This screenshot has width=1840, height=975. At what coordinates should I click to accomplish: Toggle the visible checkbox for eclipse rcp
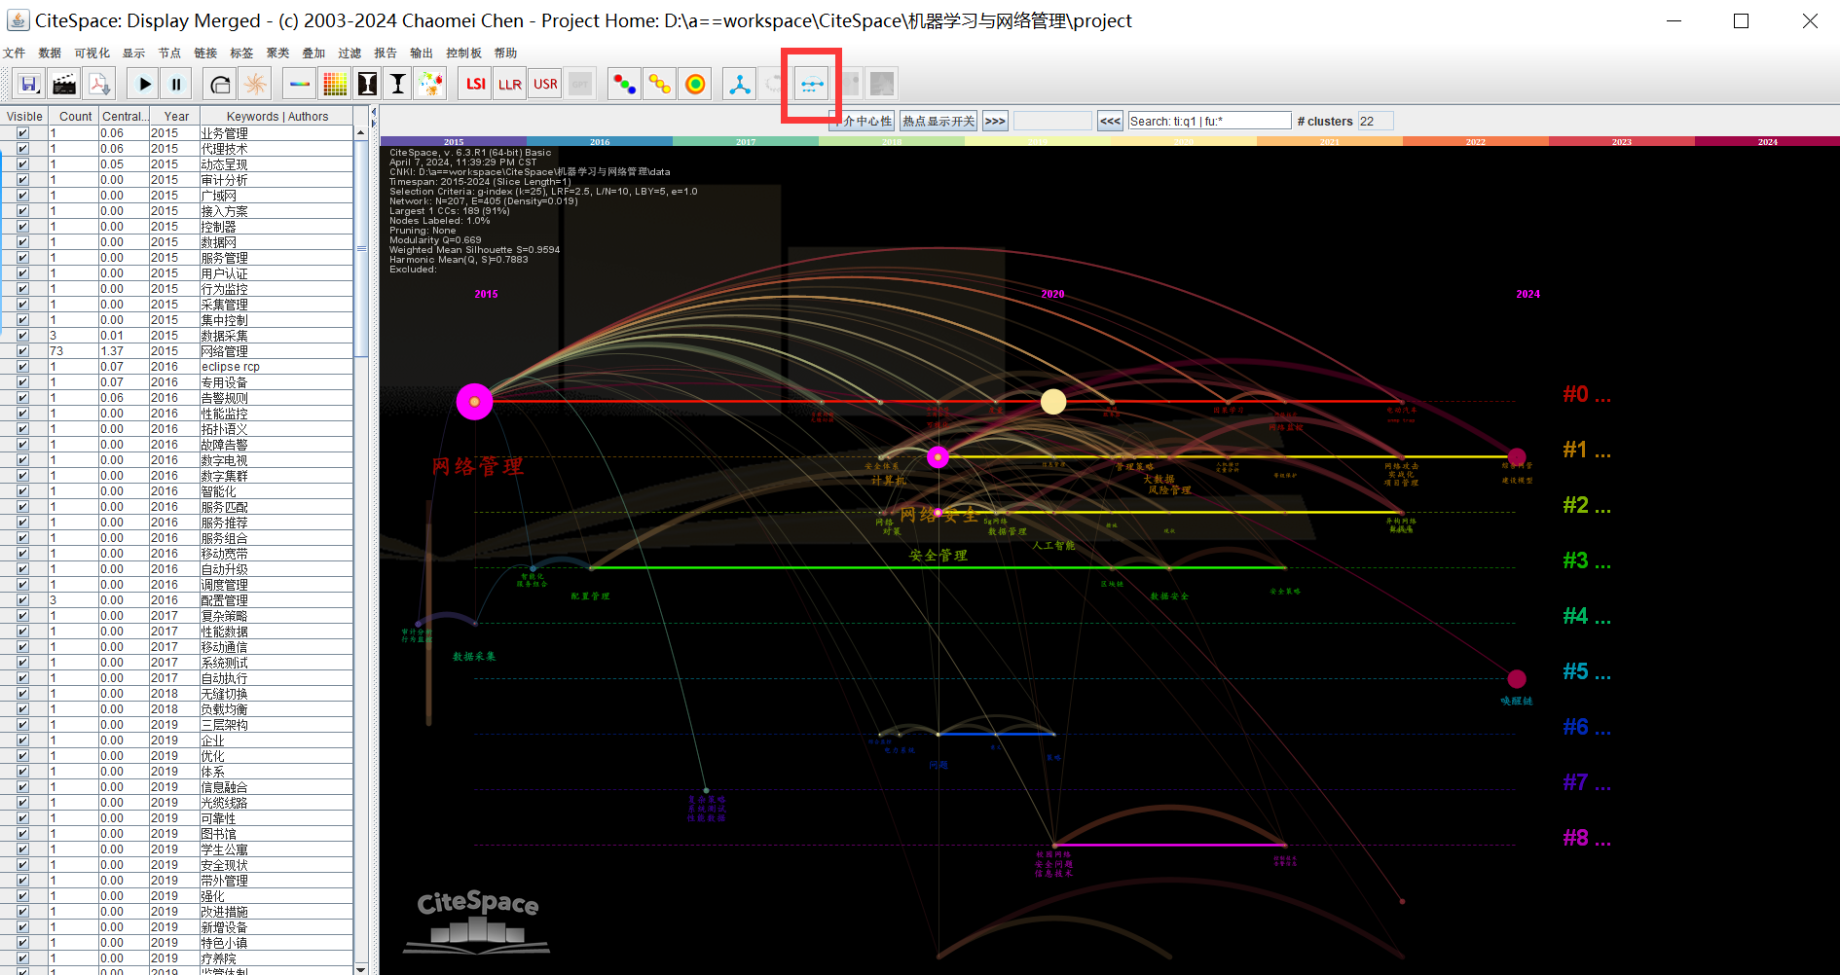[22, 367]
